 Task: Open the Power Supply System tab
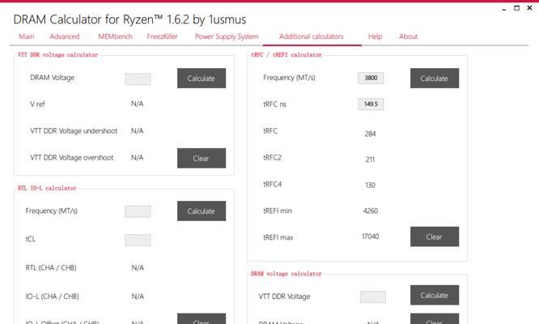click(227, 36)
